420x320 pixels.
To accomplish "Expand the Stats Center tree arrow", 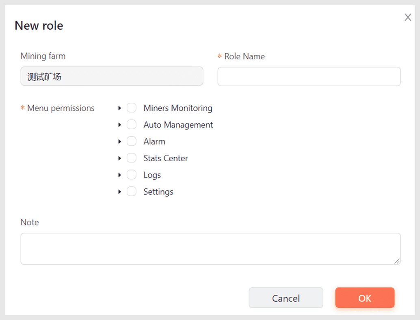I will click(119, 158).
